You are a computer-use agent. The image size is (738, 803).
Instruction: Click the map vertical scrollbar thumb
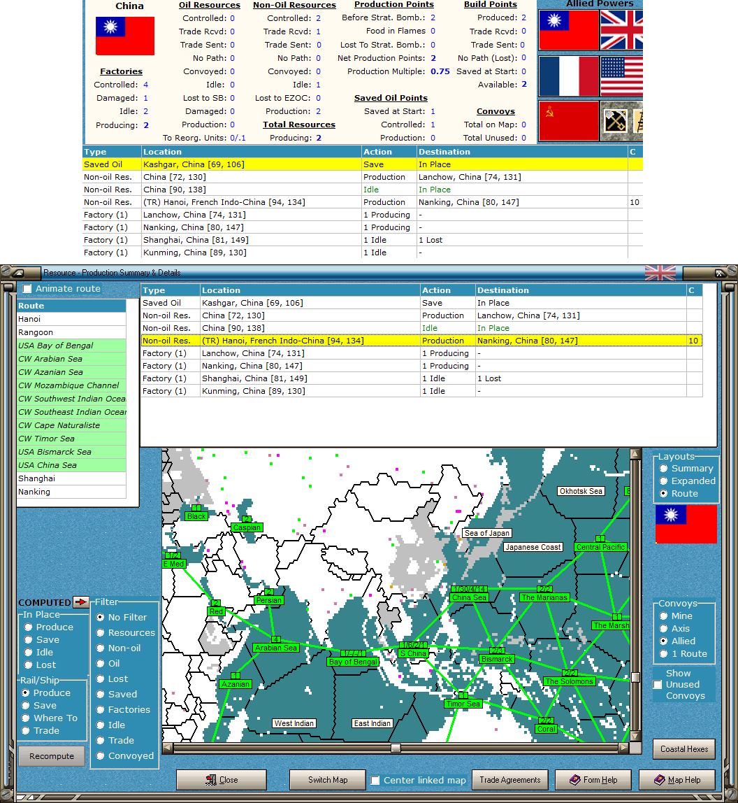point(635,677)
